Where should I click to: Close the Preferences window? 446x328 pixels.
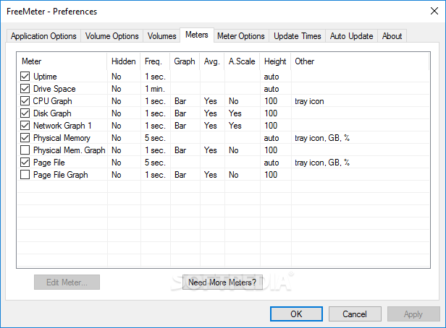pos(434,11)
